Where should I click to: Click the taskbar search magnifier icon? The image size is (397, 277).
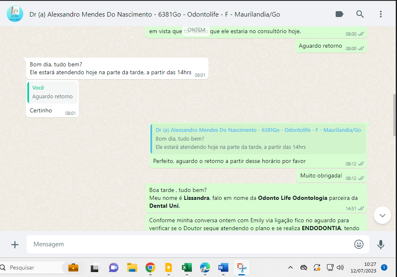[3, 267]
